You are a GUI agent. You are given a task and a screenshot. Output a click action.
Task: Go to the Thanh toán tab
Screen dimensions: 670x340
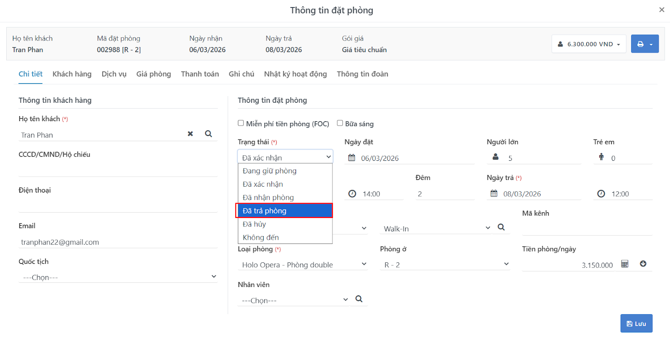click(200, 74)
